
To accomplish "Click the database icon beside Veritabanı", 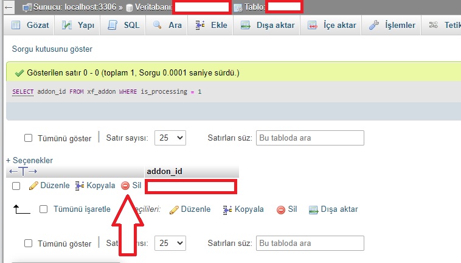I will click(129, 8).
